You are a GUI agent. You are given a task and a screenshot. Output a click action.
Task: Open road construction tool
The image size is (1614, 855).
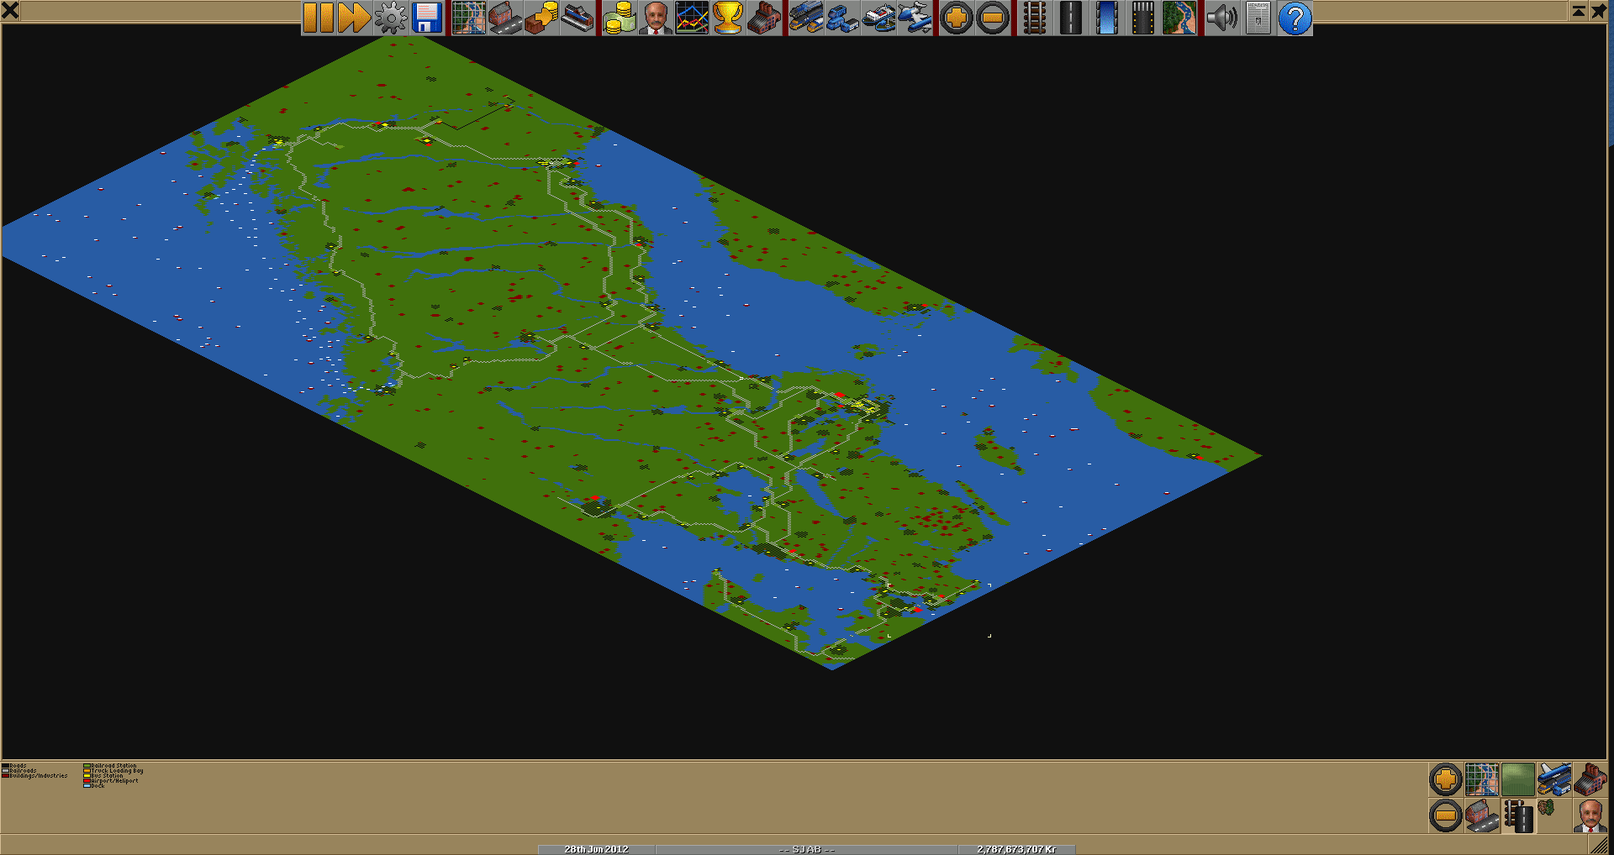click(x=1071, y=18)
